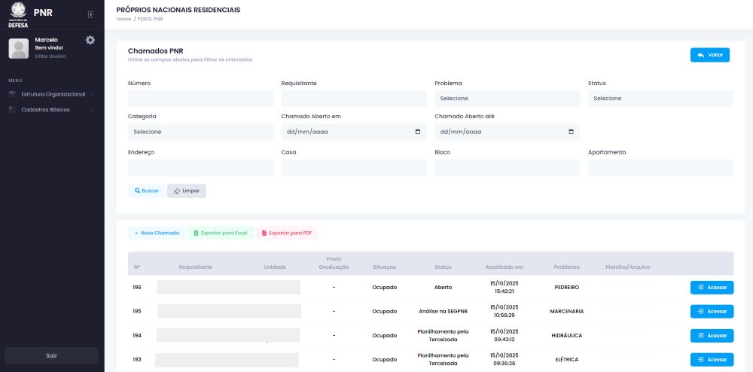Focus the Número input field

tap(200, 99)
